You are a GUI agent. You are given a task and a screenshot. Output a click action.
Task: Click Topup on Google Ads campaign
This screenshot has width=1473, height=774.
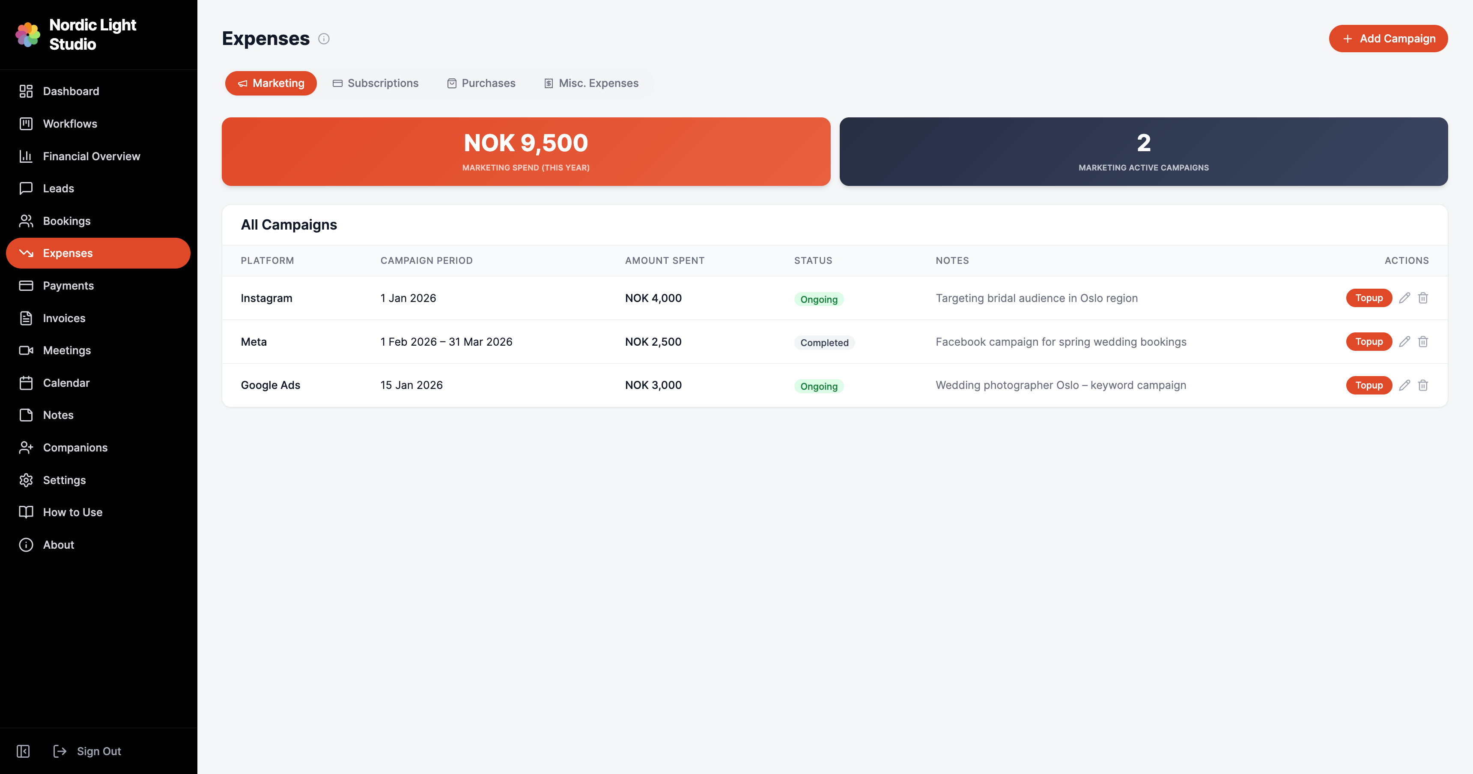pos(1369,385)
